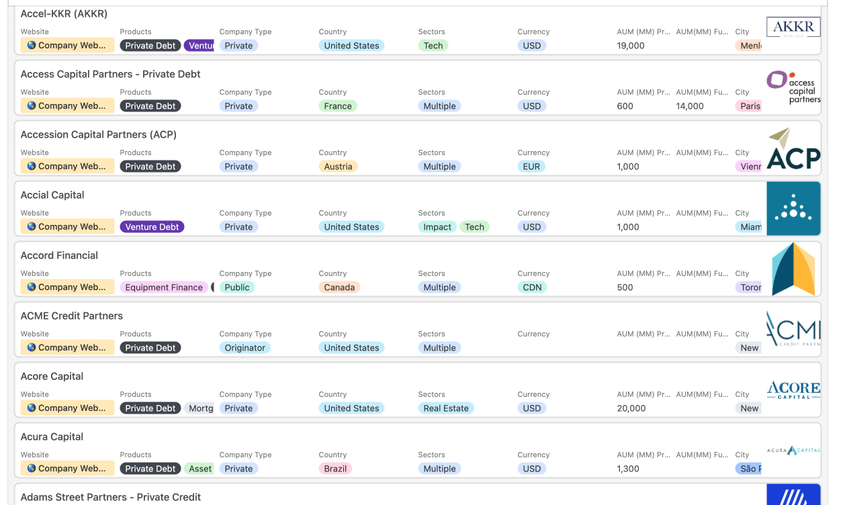Click the Acura Capital record title
Viewport: 841px width, 505px height.
pyautogui.click(x=52, y=437)
